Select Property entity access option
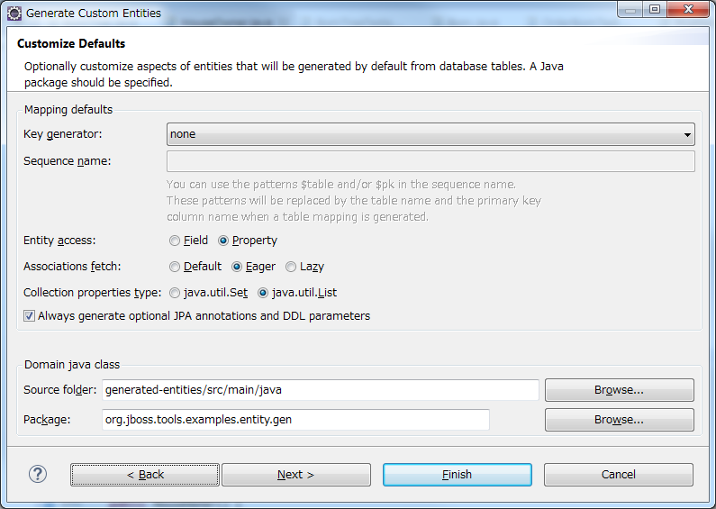The height and width of the screenshot is (509, 716). [223, 241]
